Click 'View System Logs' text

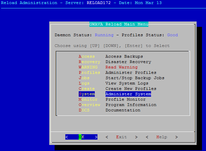tap(127, 83)
